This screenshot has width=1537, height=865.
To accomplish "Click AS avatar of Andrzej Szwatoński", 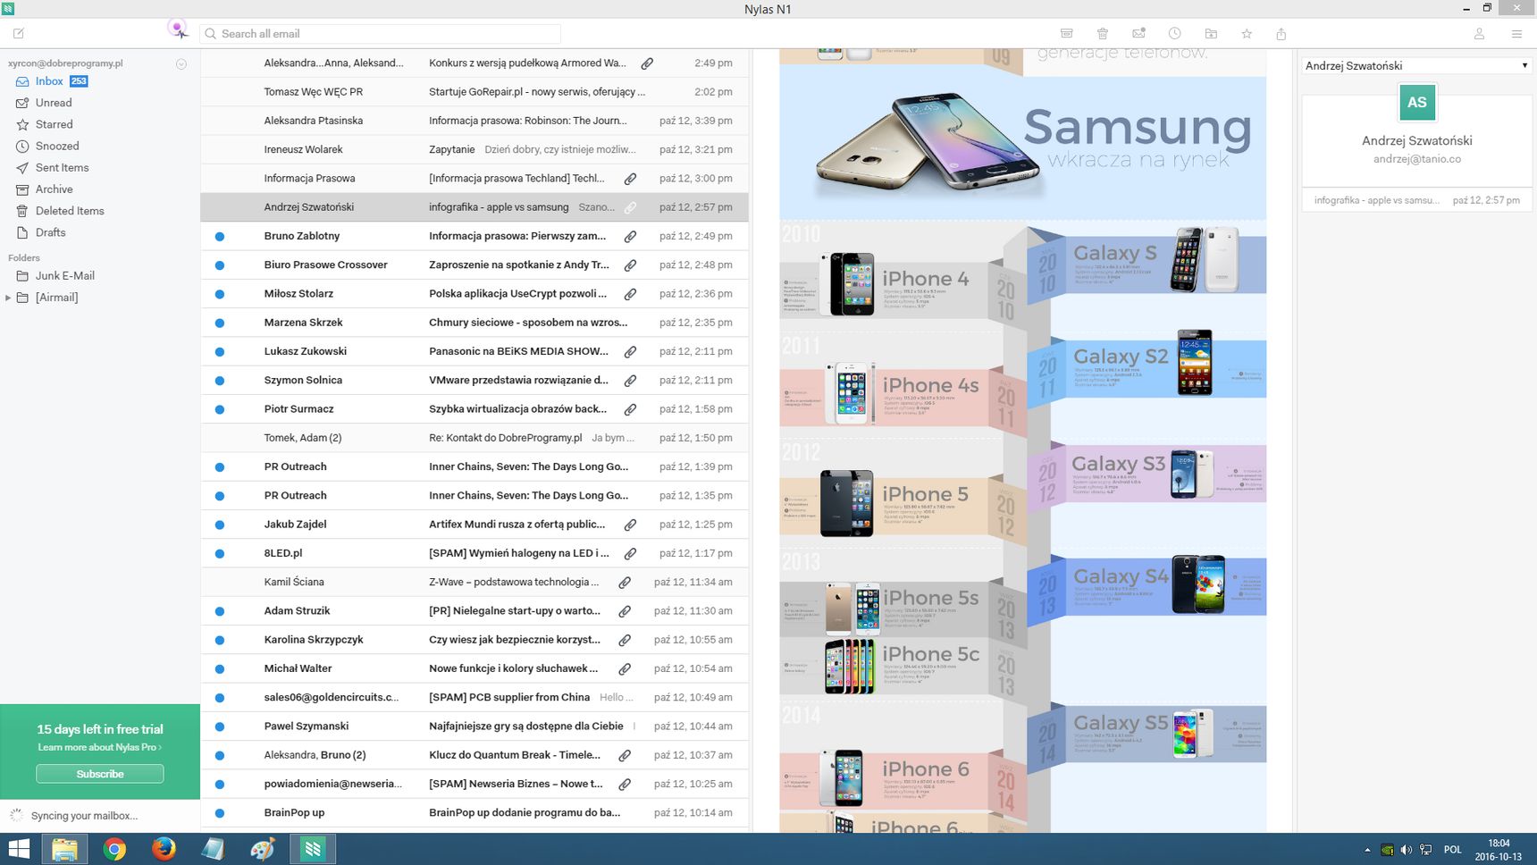I will click(x=1416, y=102).
